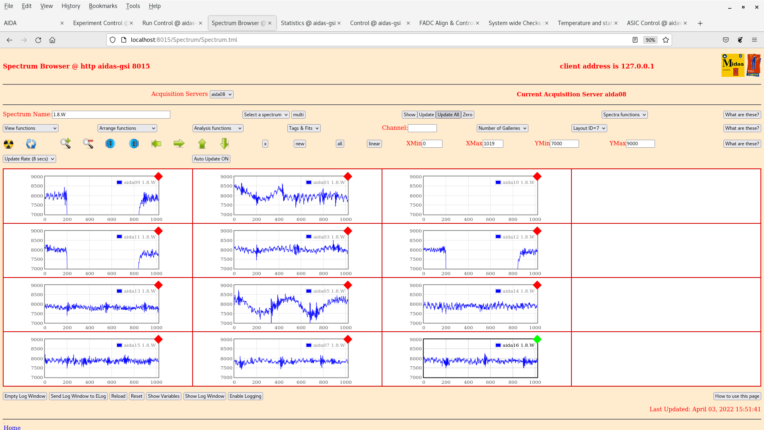Click the aida05 1.8.W spectrum plot

pyautogui.click(x=291, y=305)
